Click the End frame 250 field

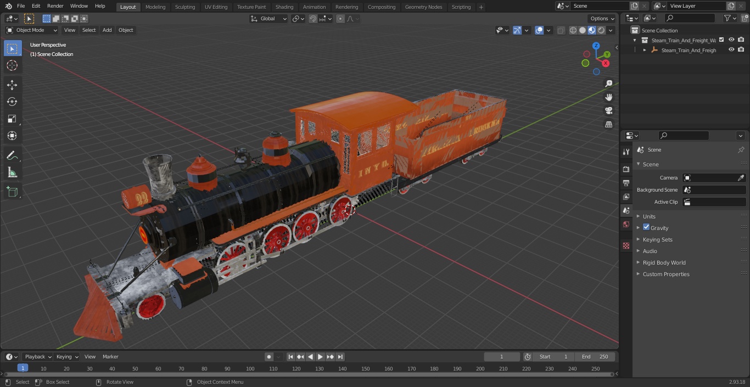point(595,357)
